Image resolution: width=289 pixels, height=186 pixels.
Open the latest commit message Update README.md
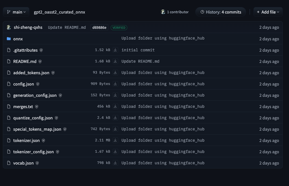tap(67, 27)
